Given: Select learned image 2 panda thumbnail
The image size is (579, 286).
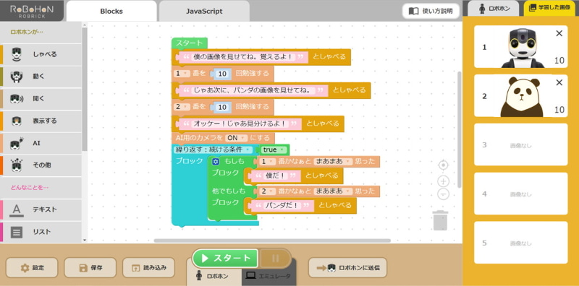Looking at the screenshot, I should coord(522,97).
